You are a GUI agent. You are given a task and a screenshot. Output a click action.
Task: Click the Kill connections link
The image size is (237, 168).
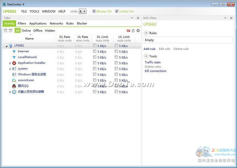156,71
